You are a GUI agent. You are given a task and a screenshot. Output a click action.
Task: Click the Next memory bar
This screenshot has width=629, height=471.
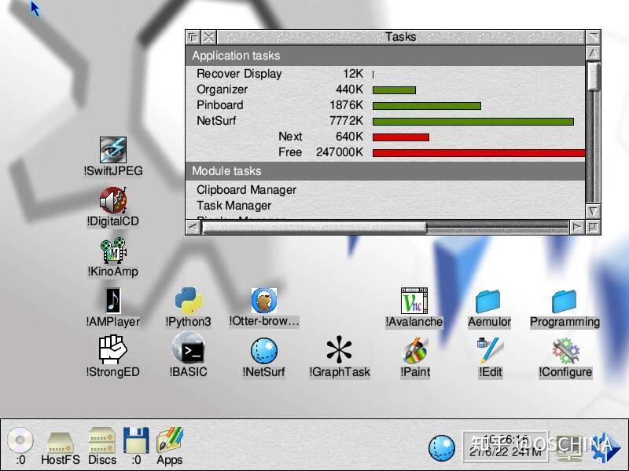pyautogui.click(x=401, y=137)
